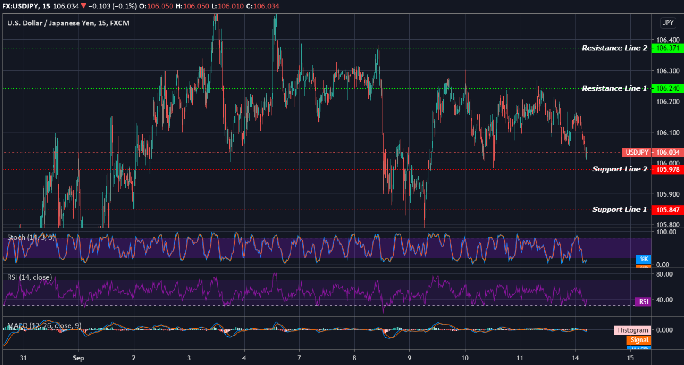This screenshot has height=365, width=684.
Task: Click the 105.900 price scale value
Action: pyautogui.click(x=668, y=194)
